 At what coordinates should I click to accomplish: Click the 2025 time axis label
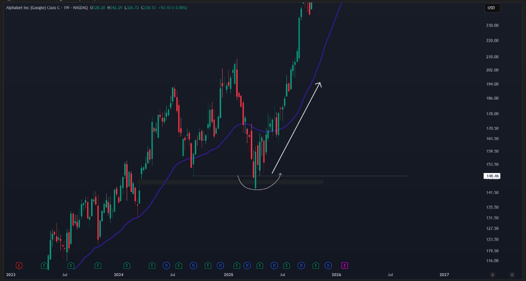(x=228, y=275)
